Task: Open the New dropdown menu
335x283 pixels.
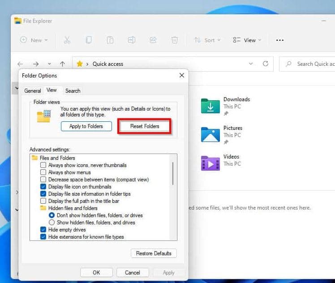Action: coord(34,40)
